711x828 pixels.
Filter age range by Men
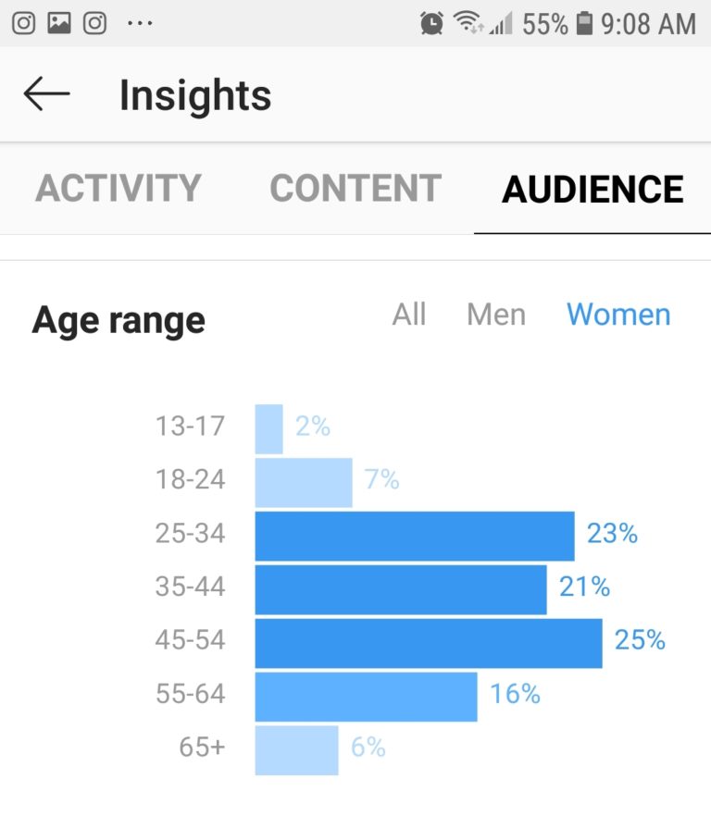[496, 315]
